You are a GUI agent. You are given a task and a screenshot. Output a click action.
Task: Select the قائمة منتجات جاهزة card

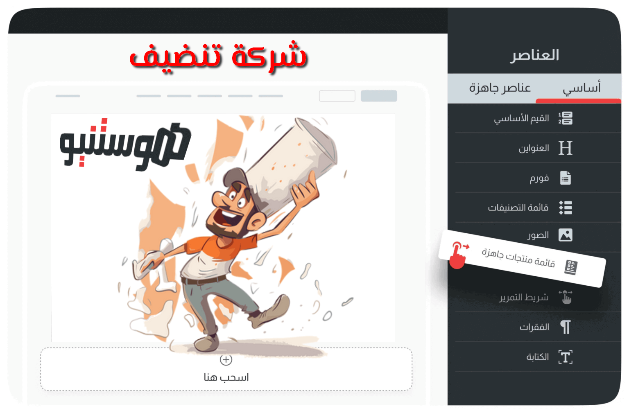tap(522, 259)
